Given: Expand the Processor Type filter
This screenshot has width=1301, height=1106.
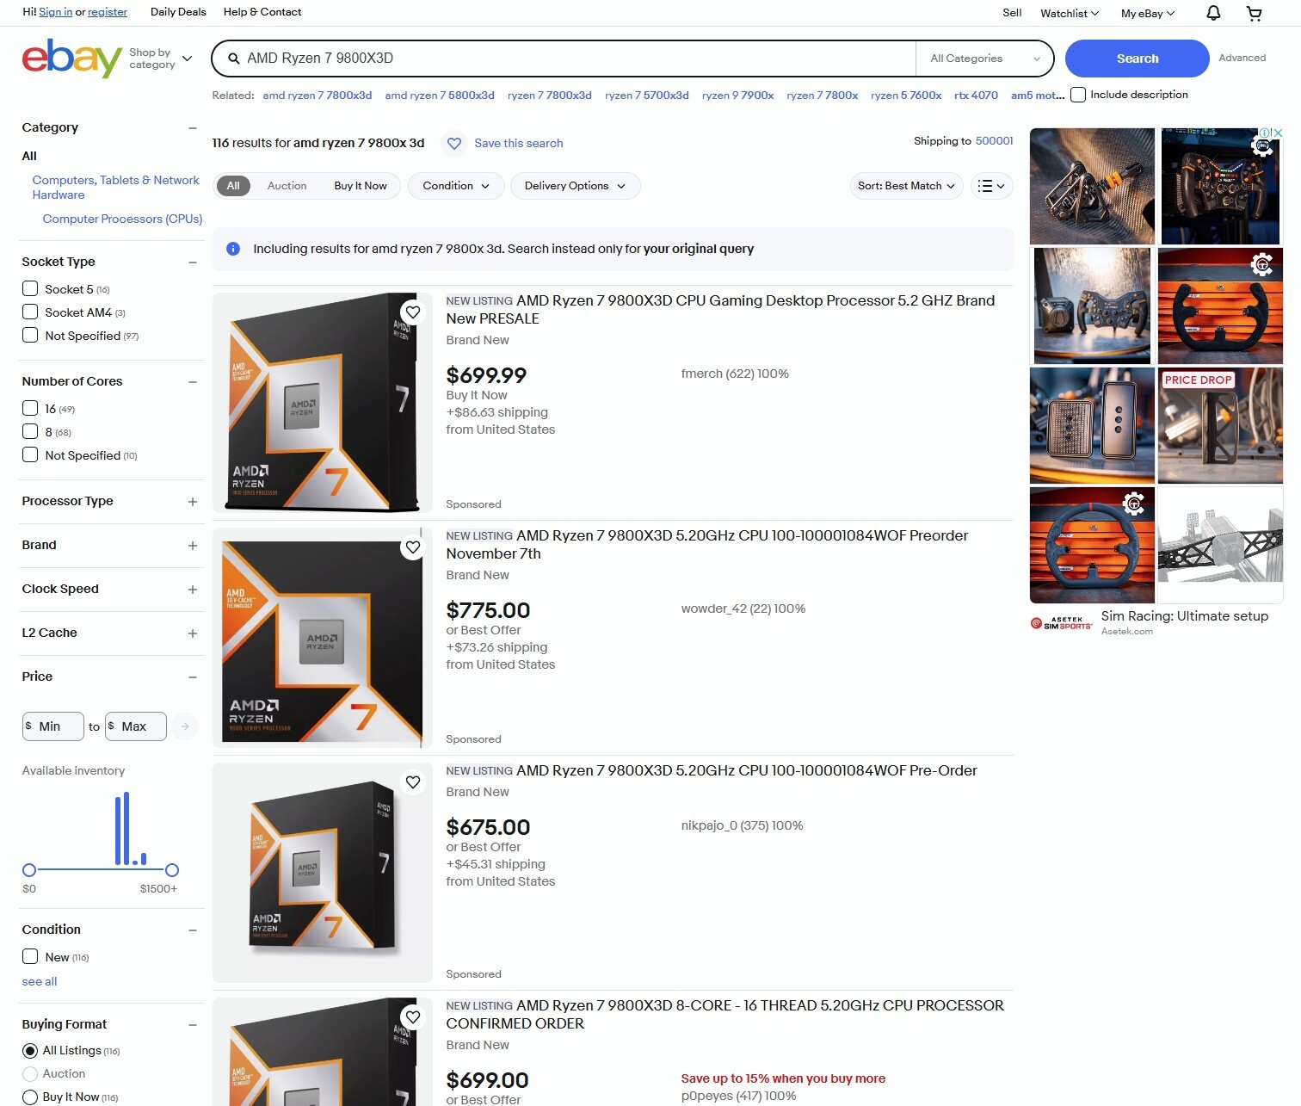Looking at the screenshot, I should (193, 502).
